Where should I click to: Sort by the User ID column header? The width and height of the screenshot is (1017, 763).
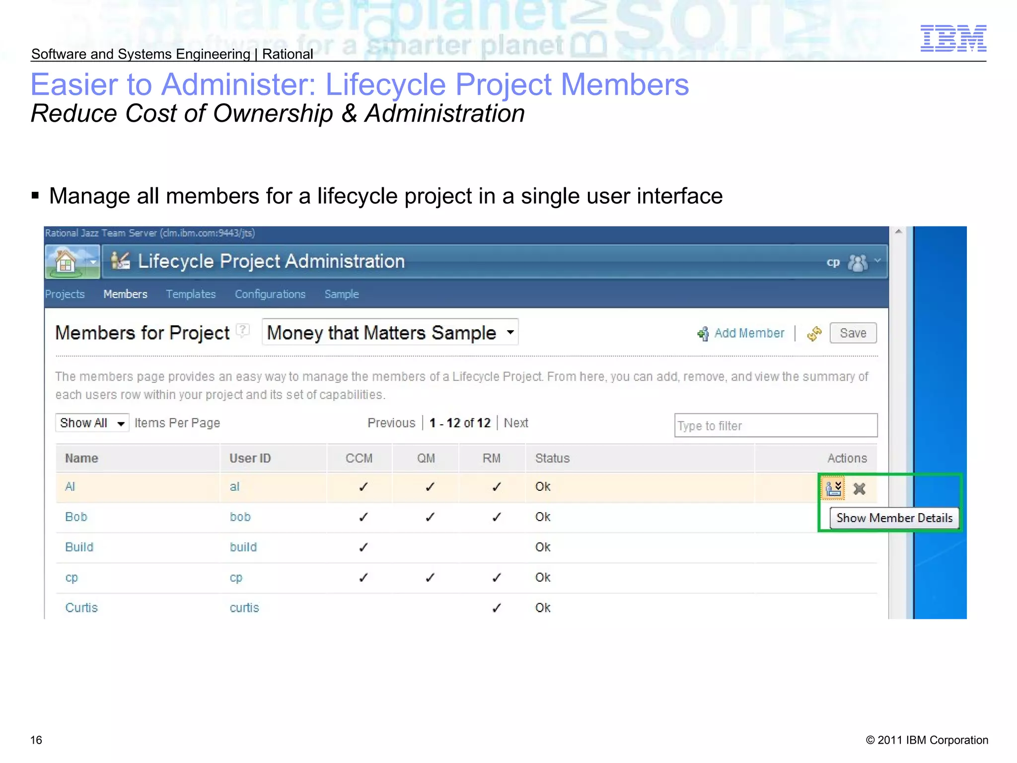point(250,458)
